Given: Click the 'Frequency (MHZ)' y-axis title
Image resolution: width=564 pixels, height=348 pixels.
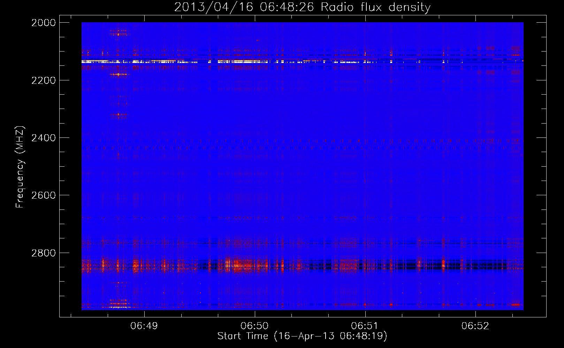Looking at the screenshot, I should point(20,167).
